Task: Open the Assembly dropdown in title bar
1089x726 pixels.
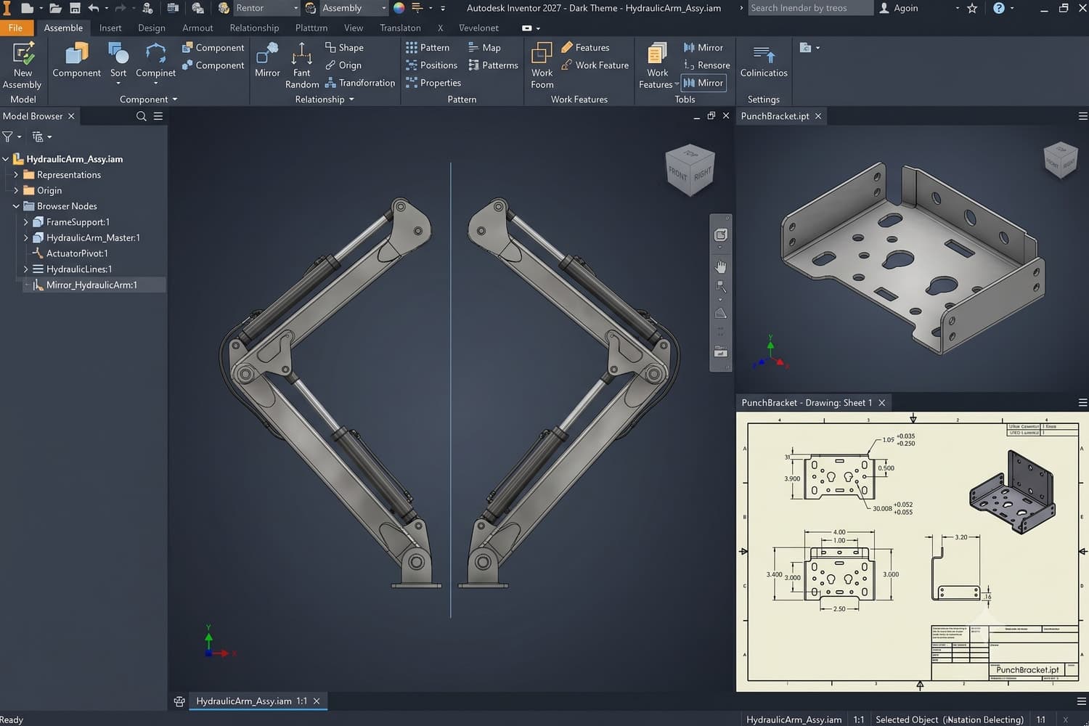Action: coord(352,8)
